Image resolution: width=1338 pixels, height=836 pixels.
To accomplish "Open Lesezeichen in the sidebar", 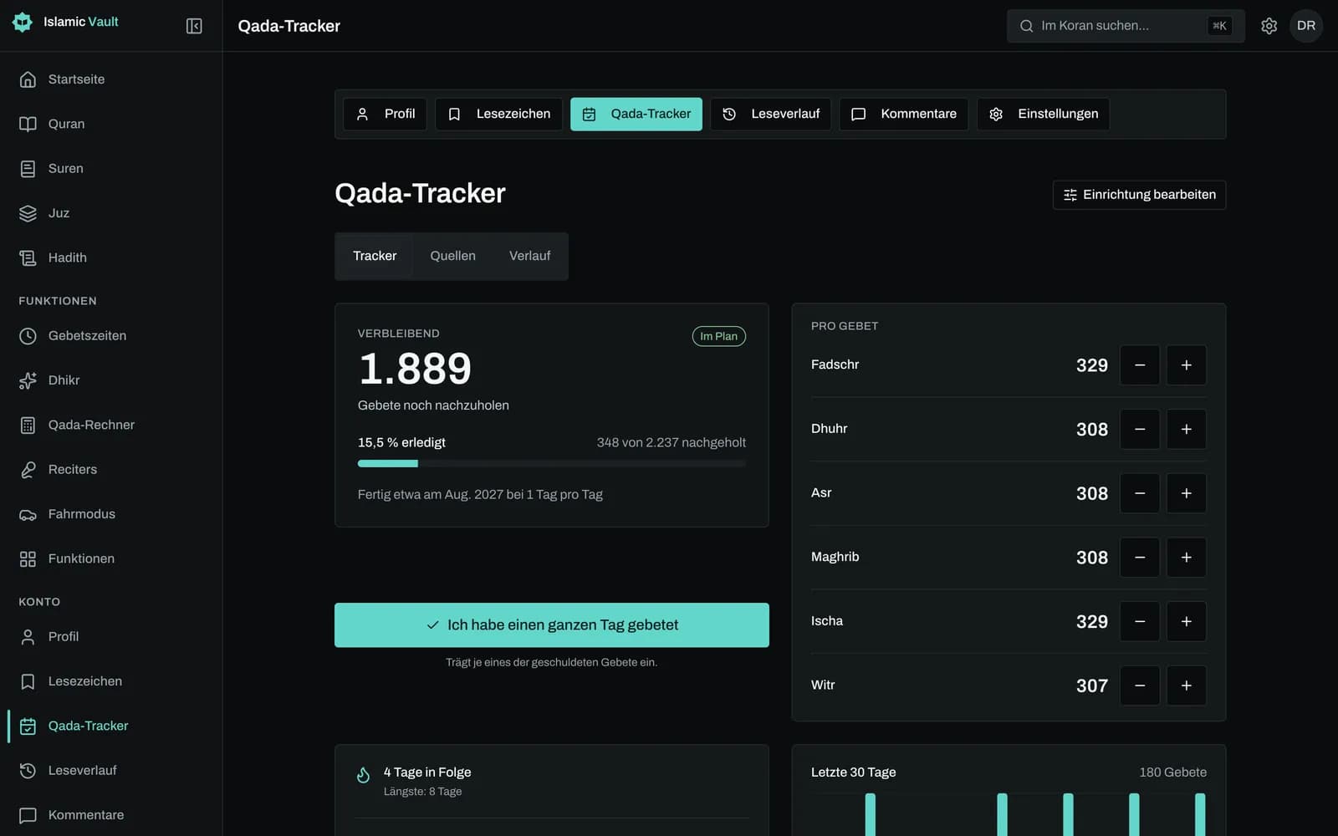I will coord(111,681).
